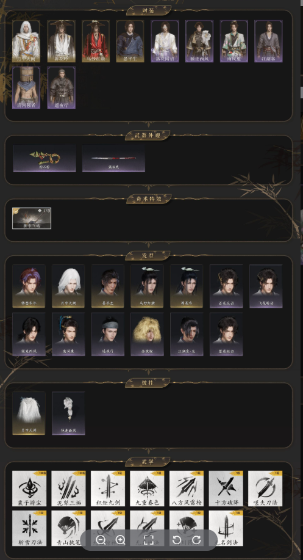Select the 十方破阵 crossed-blades skill icon
Screen dimensions: 303x560
coord(226,489)
